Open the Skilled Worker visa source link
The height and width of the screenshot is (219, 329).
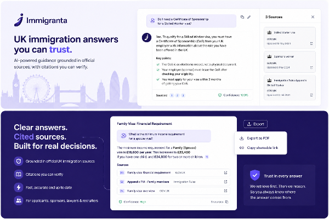click(x=311, y=43)
